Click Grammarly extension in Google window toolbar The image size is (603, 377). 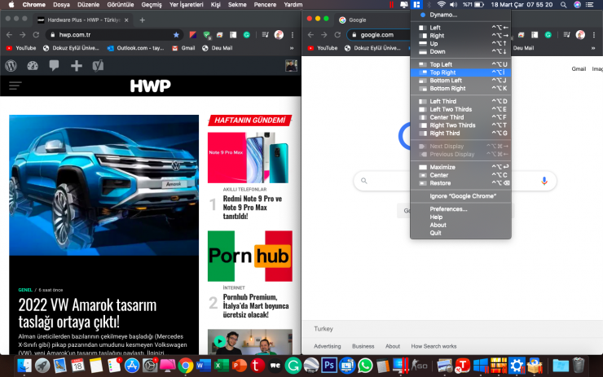pyautogui.click(x=548, y=34)
